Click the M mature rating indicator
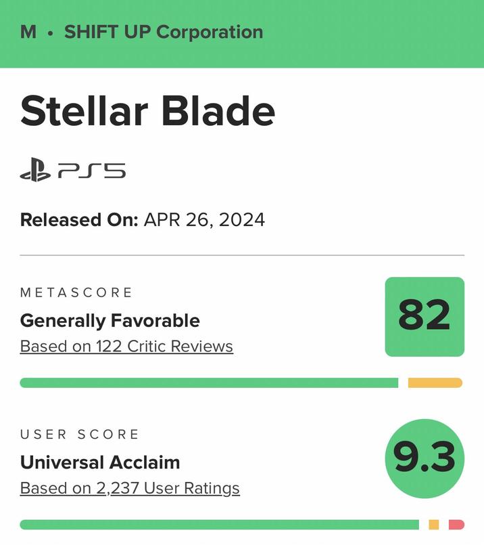This screenshot has width=484, height=545. pos(24,31)
